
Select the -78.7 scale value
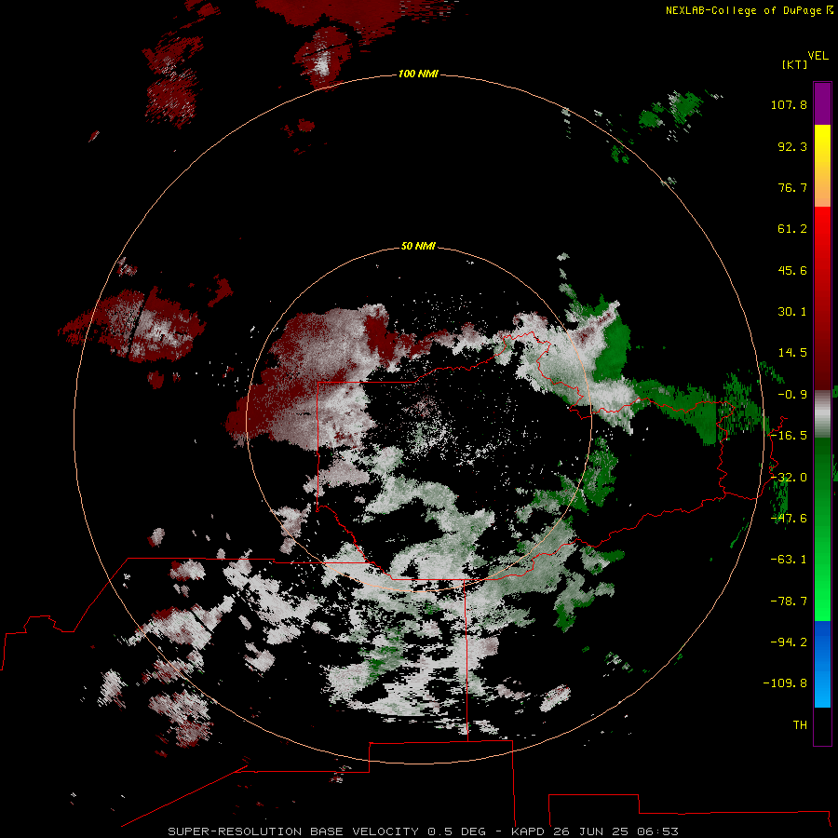(x=789, y=601)
